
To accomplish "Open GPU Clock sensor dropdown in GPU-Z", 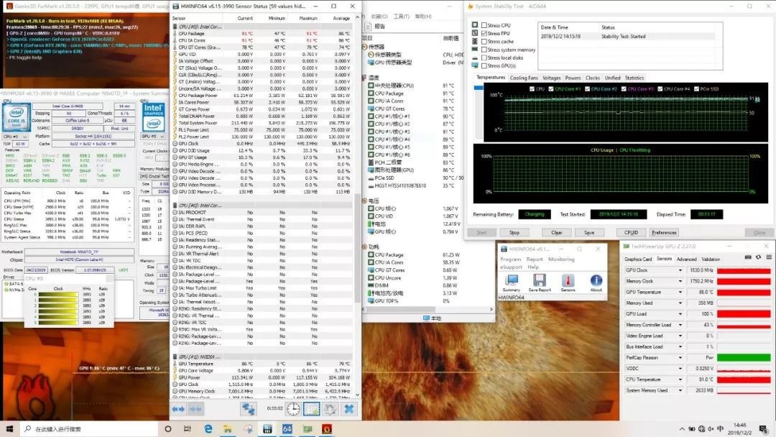I will (680, 270).
